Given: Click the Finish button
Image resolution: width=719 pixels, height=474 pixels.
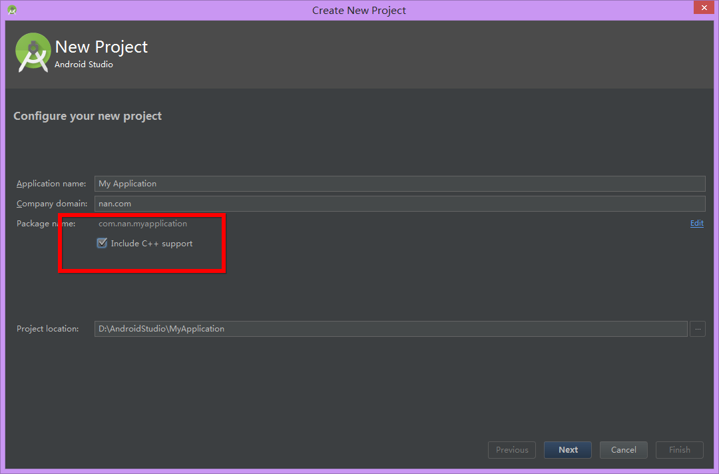Looking at the screenshot, I should 680,450.
